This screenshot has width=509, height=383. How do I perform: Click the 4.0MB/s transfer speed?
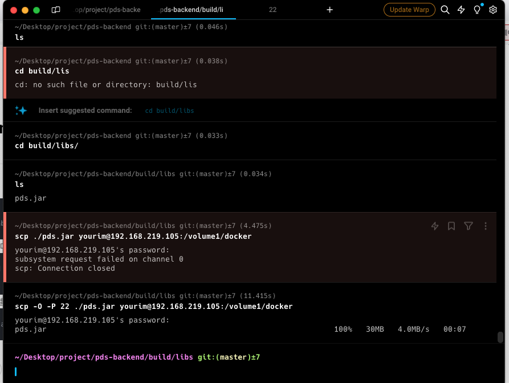(414, 329)
